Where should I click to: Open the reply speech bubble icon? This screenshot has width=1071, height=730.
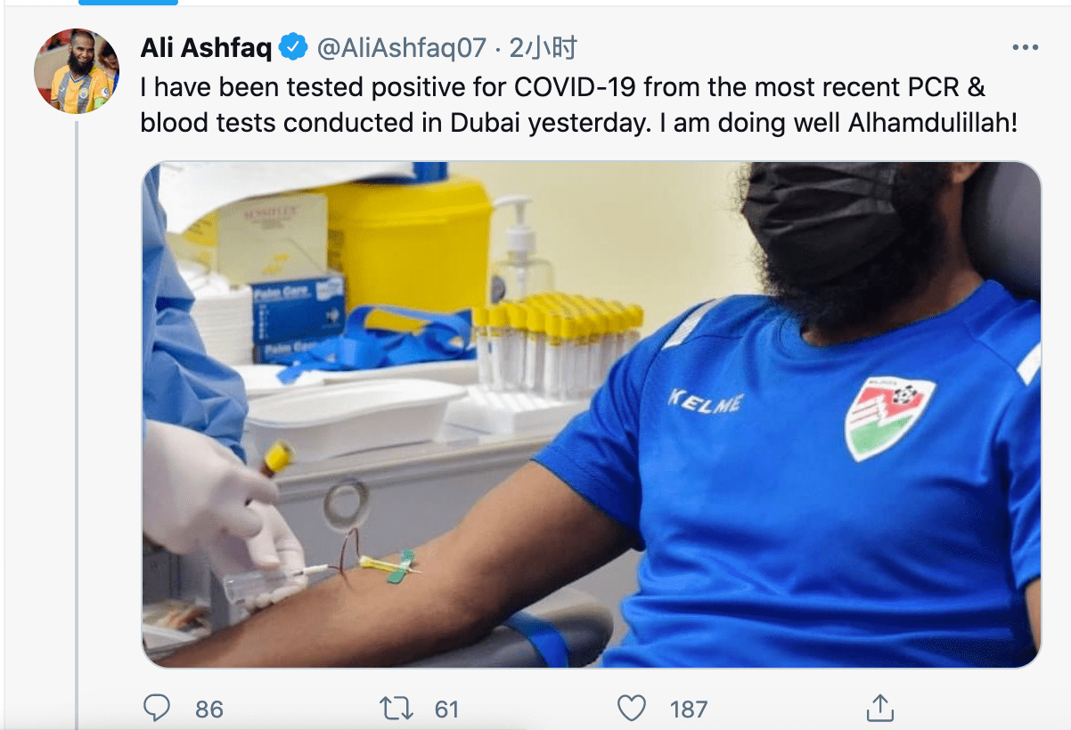click(x=157, y=708)
